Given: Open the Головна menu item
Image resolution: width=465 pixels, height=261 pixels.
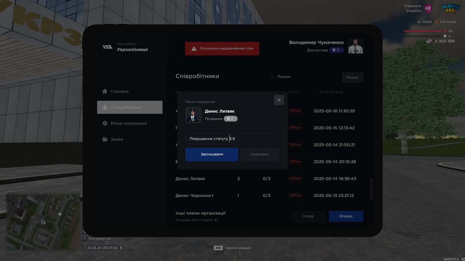Looking at the screenshot, I should coord(130,91).
